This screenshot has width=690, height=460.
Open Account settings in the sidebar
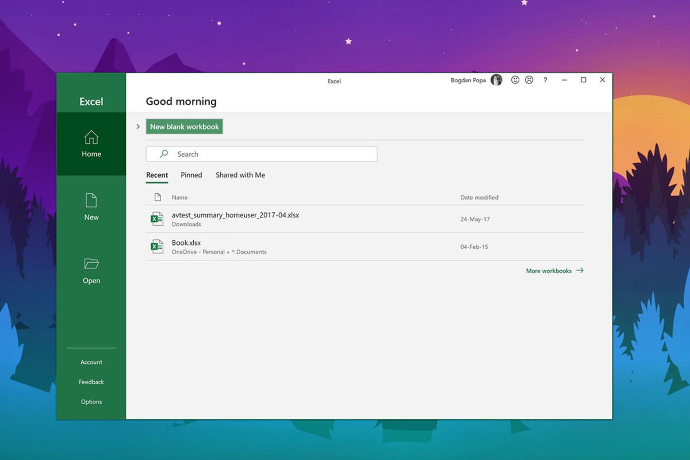pyautogui.click(x=91, y=362)
